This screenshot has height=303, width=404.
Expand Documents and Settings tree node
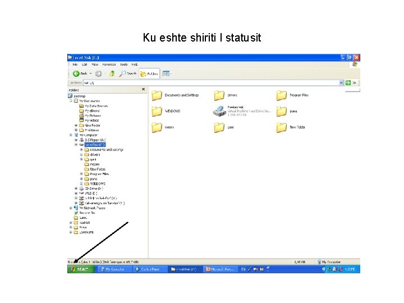click(81, 149)
